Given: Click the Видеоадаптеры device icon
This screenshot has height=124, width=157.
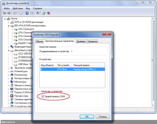Looking at the screenshot, I should coord(12,47).
